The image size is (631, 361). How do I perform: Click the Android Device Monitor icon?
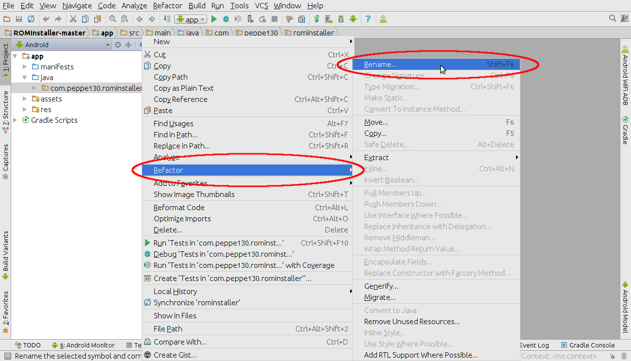coord(353,19)
